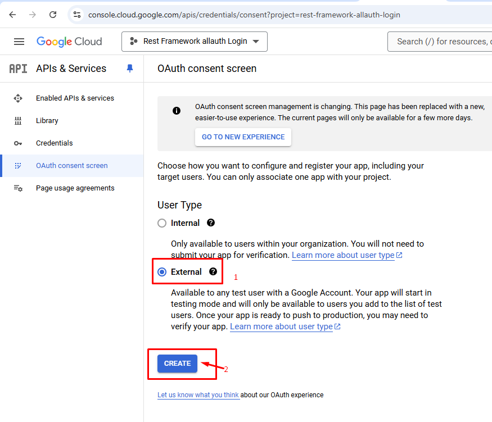Open the hamburger navigation menu
Screen dimensions: 492x422
(19, 42)
